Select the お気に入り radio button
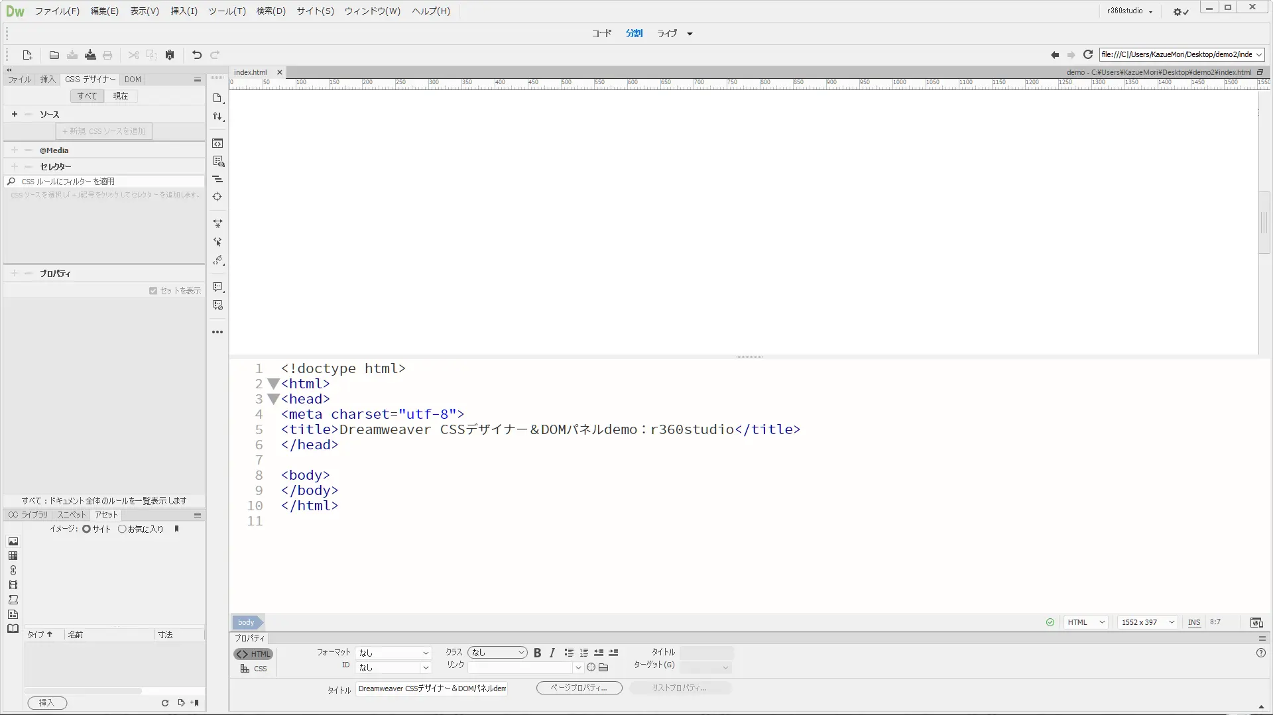1273x715 pixels. (x=122, y=529)
